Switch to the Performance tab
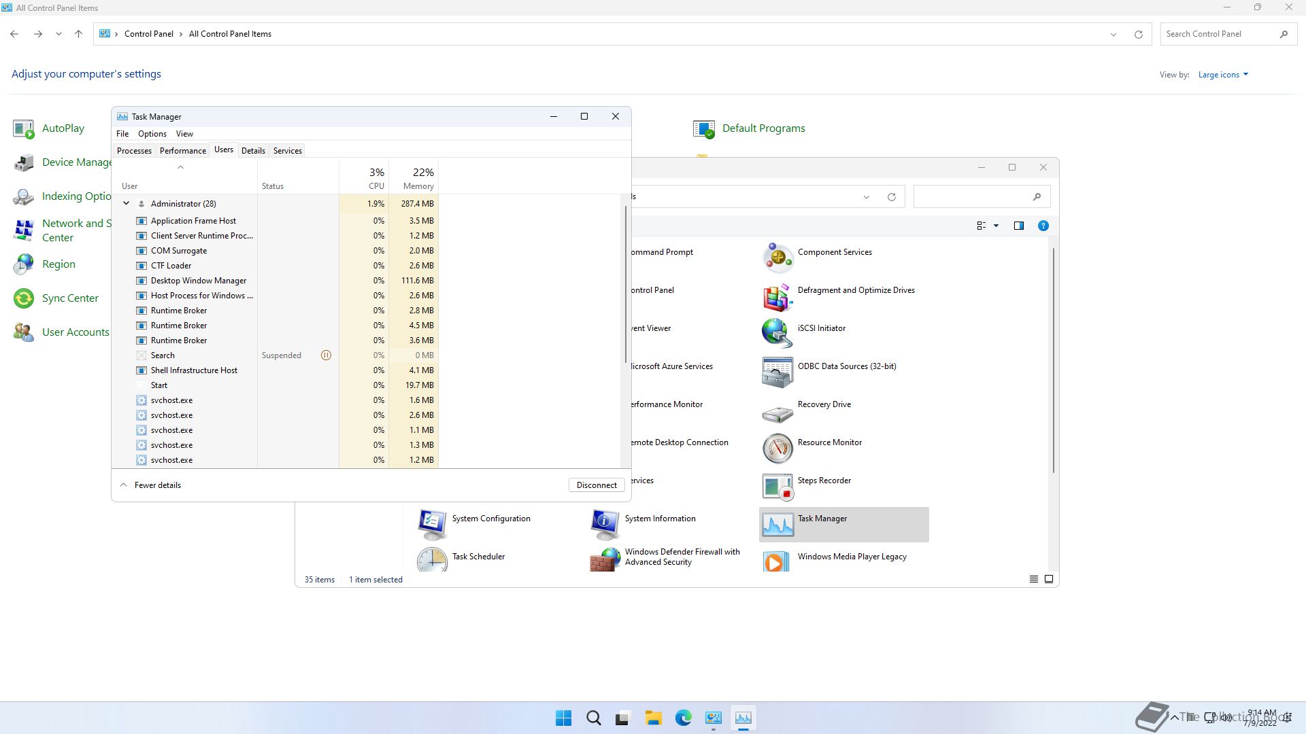Viewport: 1306px width, 734px height. [x=183, y=151]
